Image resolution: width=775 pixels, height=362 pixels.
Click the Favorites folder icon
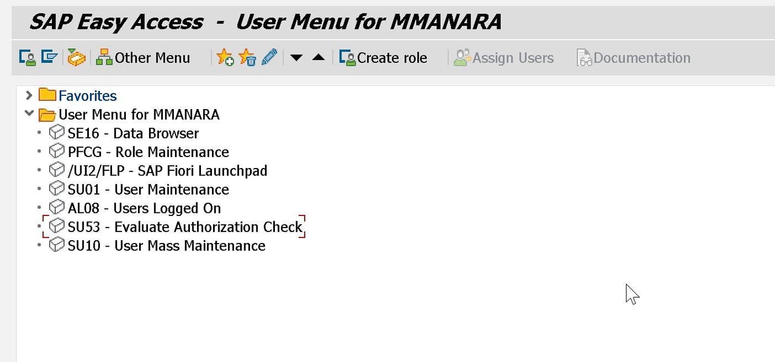pyautogui.click(x=47, y=95)
